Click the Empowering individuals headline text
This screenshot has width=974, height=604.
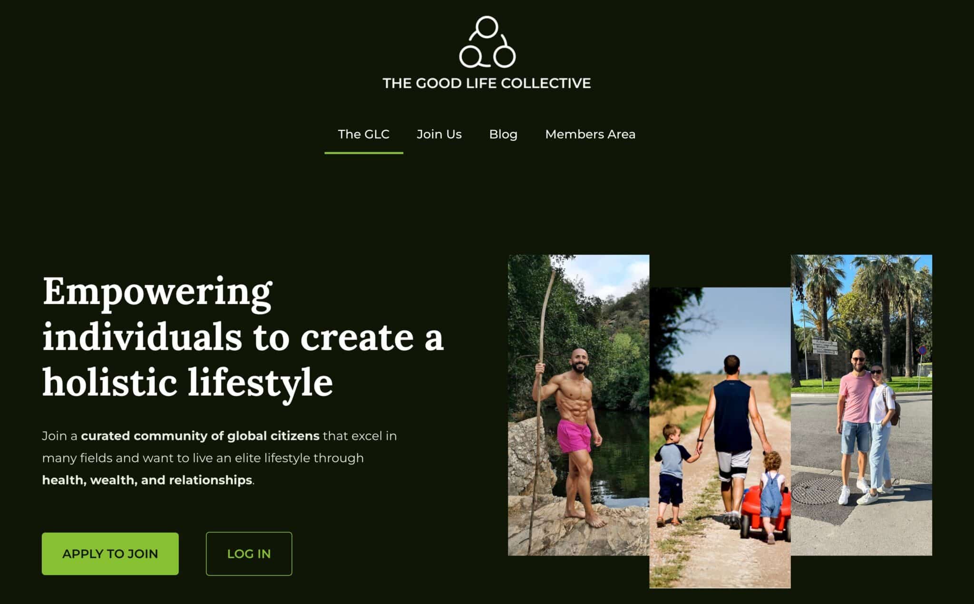[x=243, y=337]
